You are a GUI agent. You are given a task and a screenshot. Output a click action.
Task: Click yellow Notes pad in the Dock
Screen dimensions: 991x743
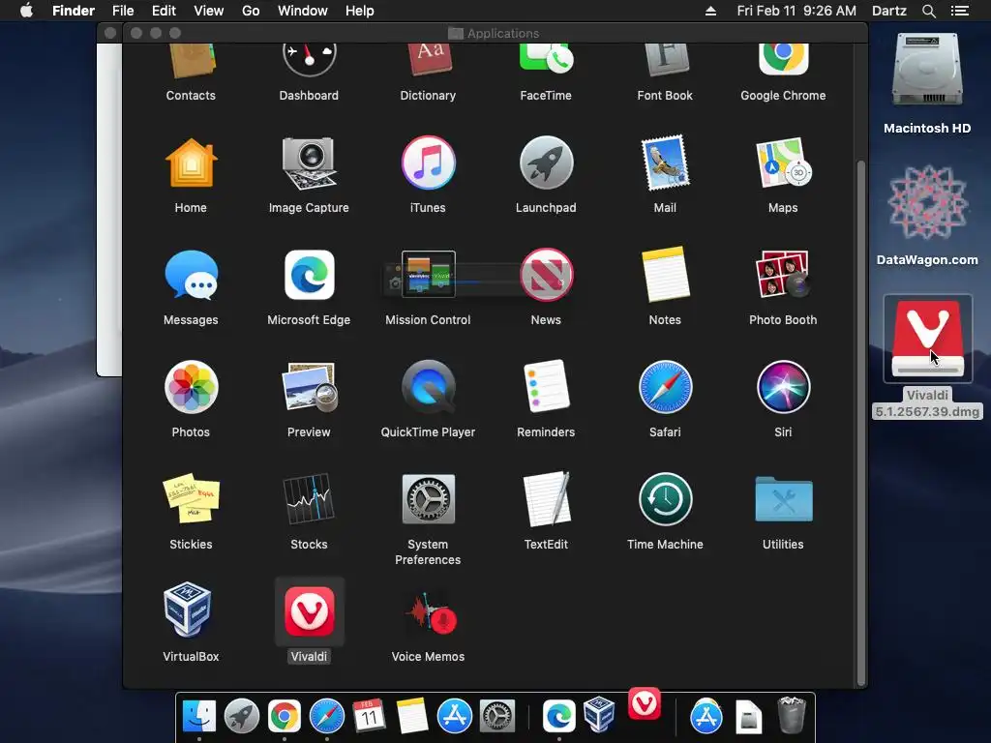coord(412,716)
